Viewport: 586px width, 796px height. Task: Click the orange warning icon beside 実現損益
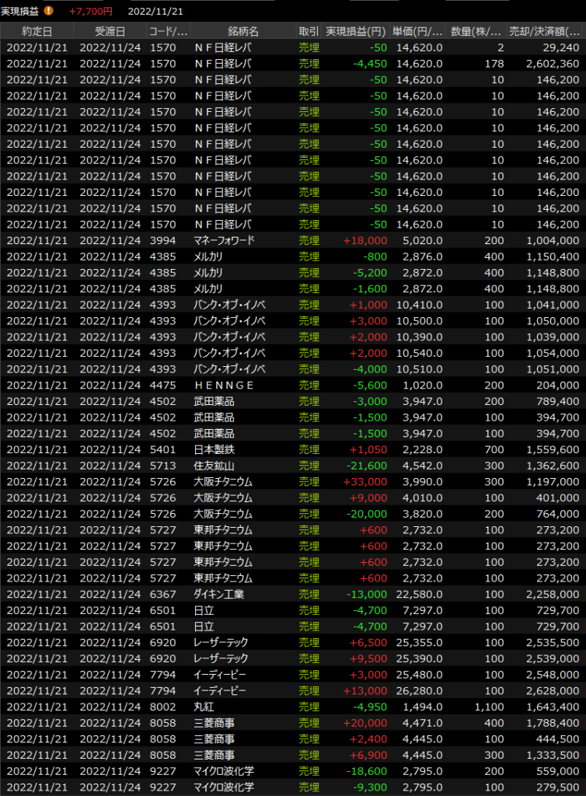[49, 11]
